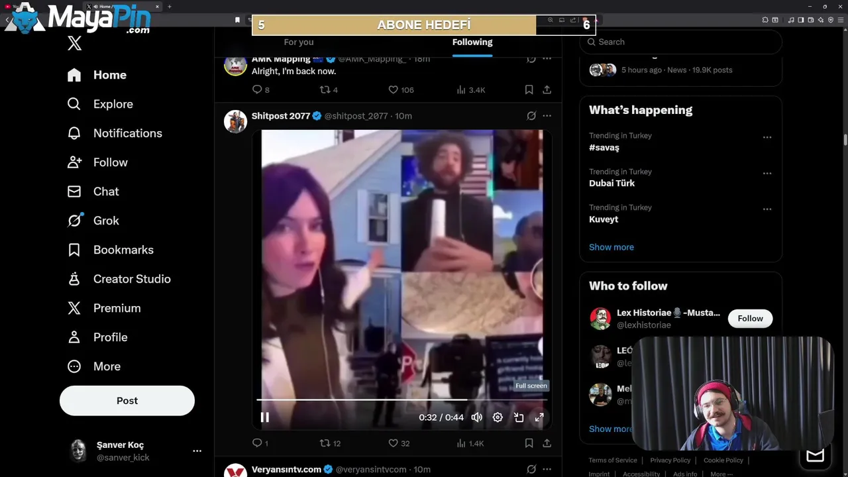
Task: Open Veryansıntv.com profile name link
Action: pyautogui.click(x=286, y=470)
